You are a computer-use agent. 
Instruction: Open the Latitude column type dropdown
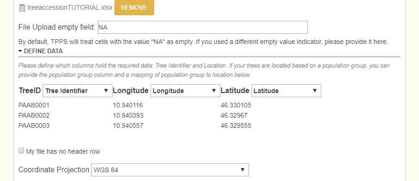286,91
